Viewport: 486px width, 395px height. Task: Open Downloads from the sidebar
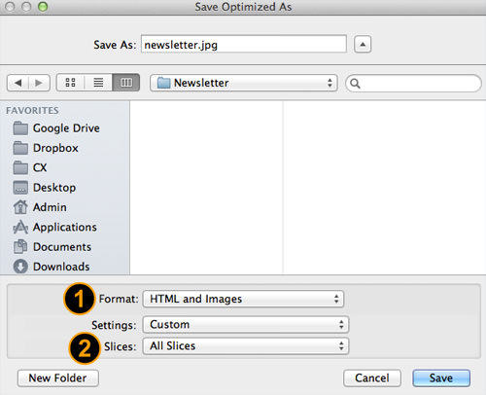click(x=52, y=267)
